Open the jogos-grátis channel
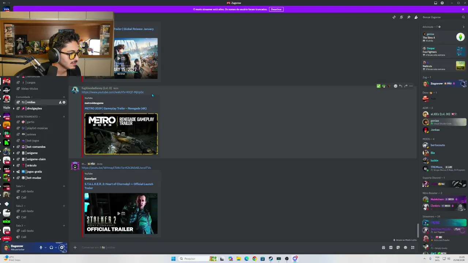This screenshot has height=263, width=468. point(41,172)
